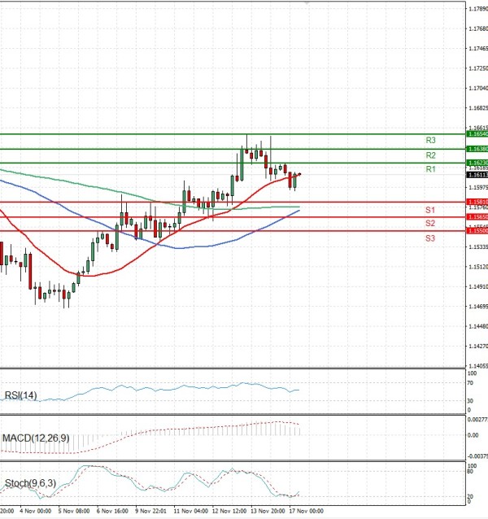Select the S2 support label
Viewport: 488px width, 519px height.
[430, 223]
